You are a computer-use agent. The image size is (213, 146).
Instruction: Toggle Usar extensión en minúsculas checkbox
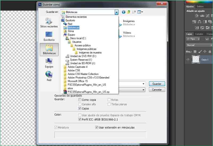click(x=97, y=127)
